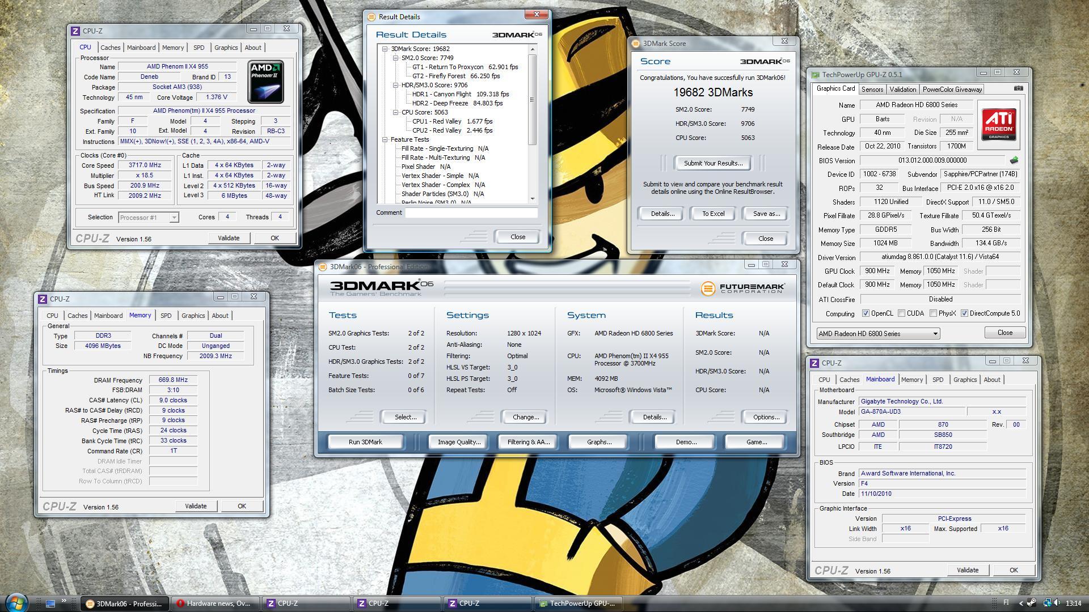Image resolution: width=1089 pixels, height=612 pixels.
Task: Open the Opera Hardware news taskbar button
Action: tap(216, 603)
